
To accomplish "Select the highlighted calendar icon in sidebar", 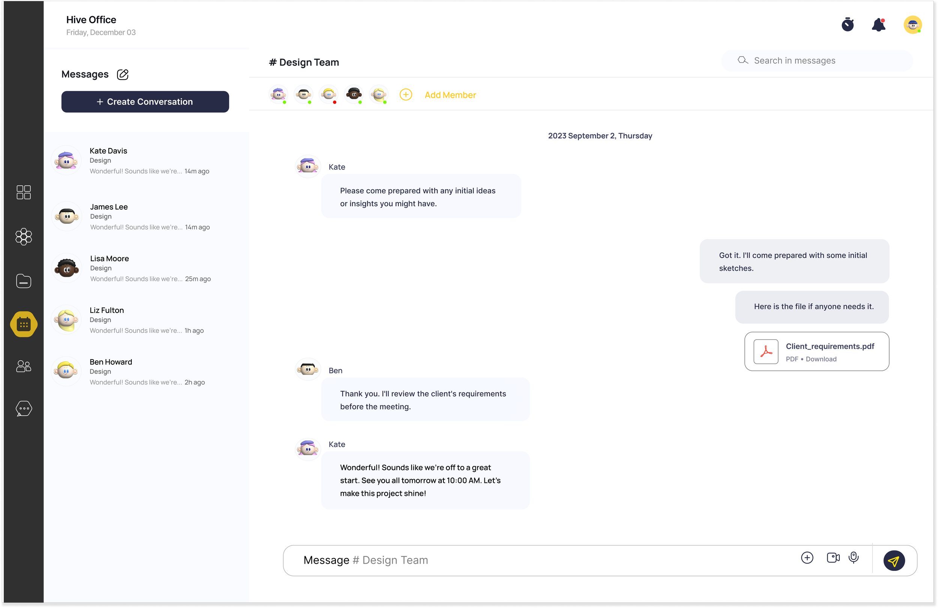I will 24,324.
